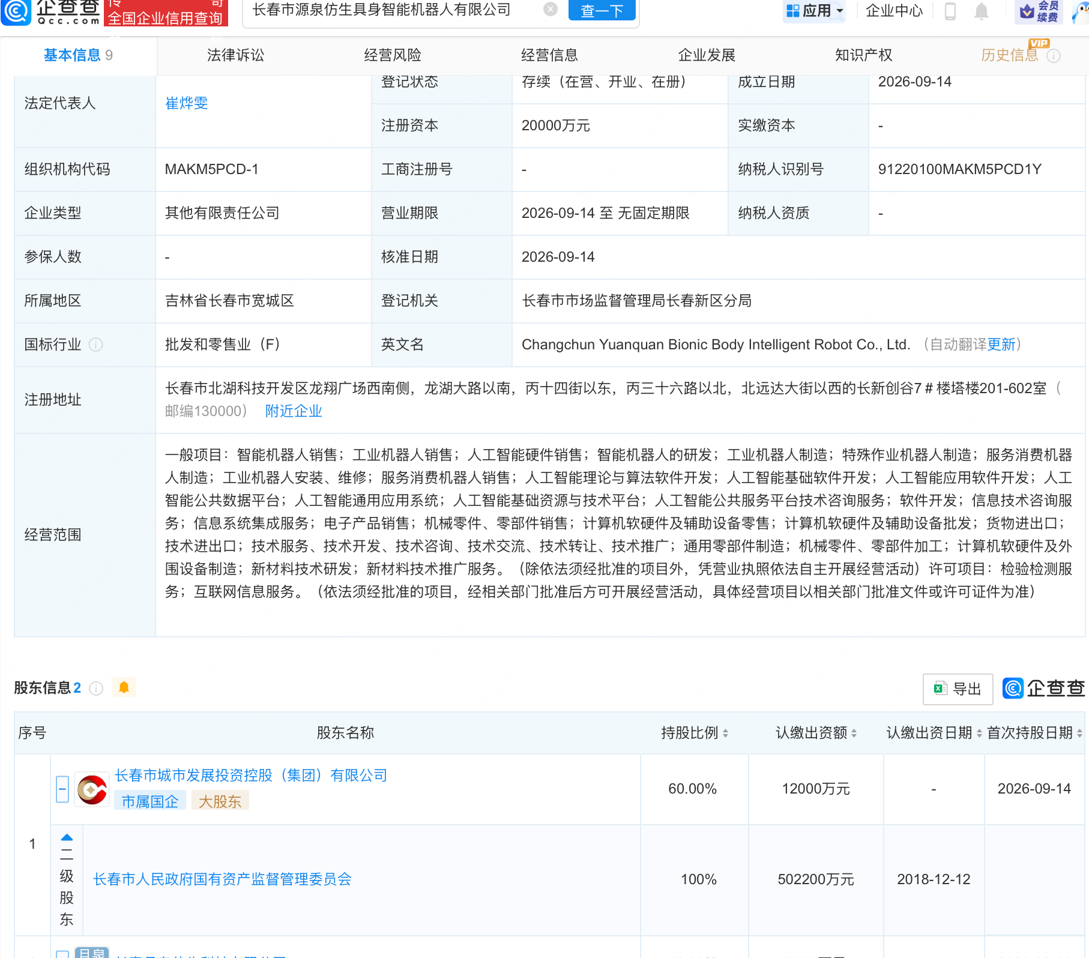This screenshot has height=958, width=1089.
Task: Clear the search box text
Action: (x=550, y=9)
